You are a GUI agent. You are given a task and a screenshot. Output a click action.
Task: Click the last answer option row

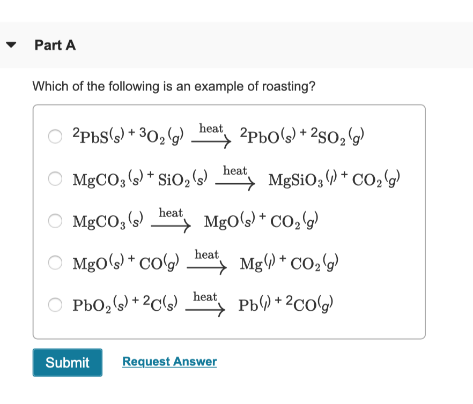coord(204,304)
